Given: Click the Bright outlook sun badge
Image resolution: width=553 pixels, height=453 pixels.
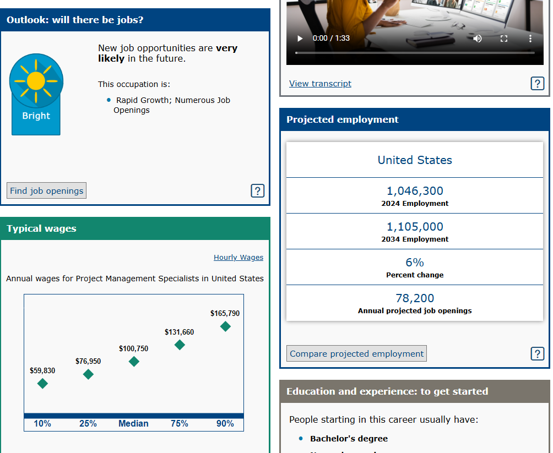Looking at the screenshot, I should pos(36,94).
